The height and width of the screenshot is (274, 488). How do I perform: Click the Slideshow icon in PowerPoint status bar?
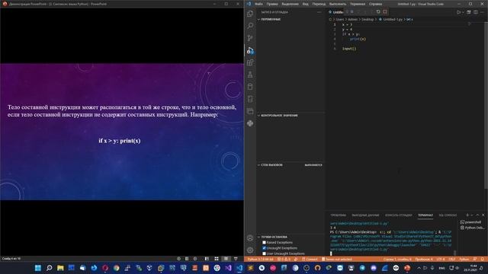(236, 259)
